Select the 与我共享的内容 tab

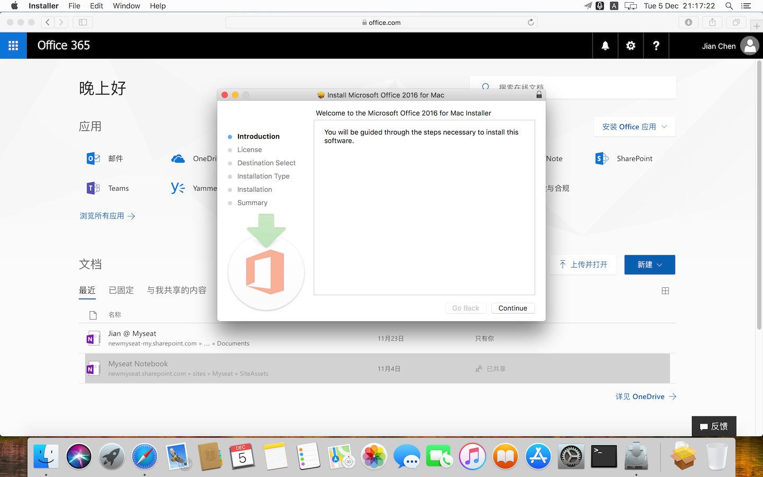[x=176, y=290]
